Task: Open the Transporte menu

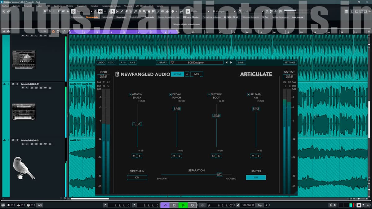Action: 82,6
